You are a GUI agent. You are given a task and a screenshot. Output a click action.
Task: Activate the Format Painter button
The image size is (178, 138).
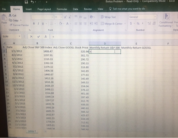[x=19, y=25]
